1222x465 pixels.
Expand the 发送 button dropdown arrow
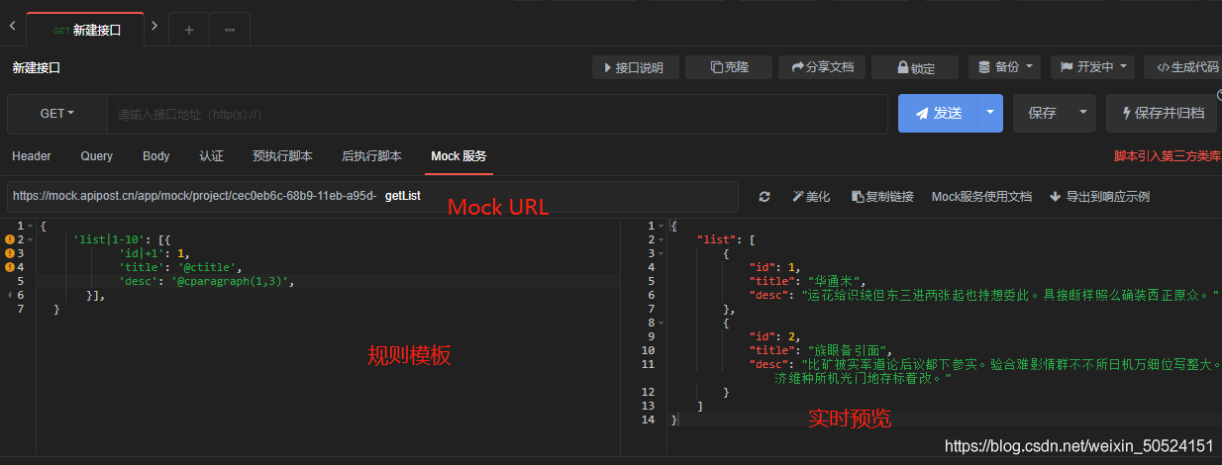(x=990, y=113)
